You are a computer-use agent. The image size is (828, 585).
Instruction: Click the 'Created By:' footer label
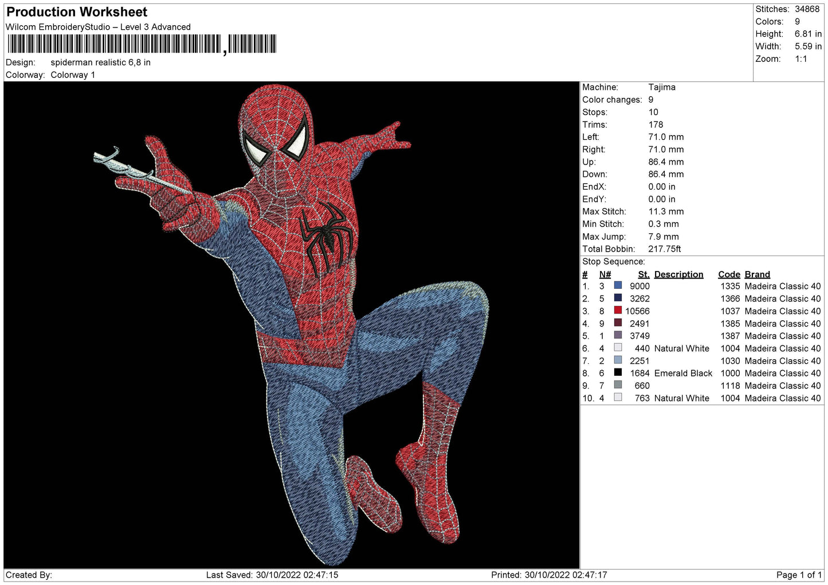point(29,575)
